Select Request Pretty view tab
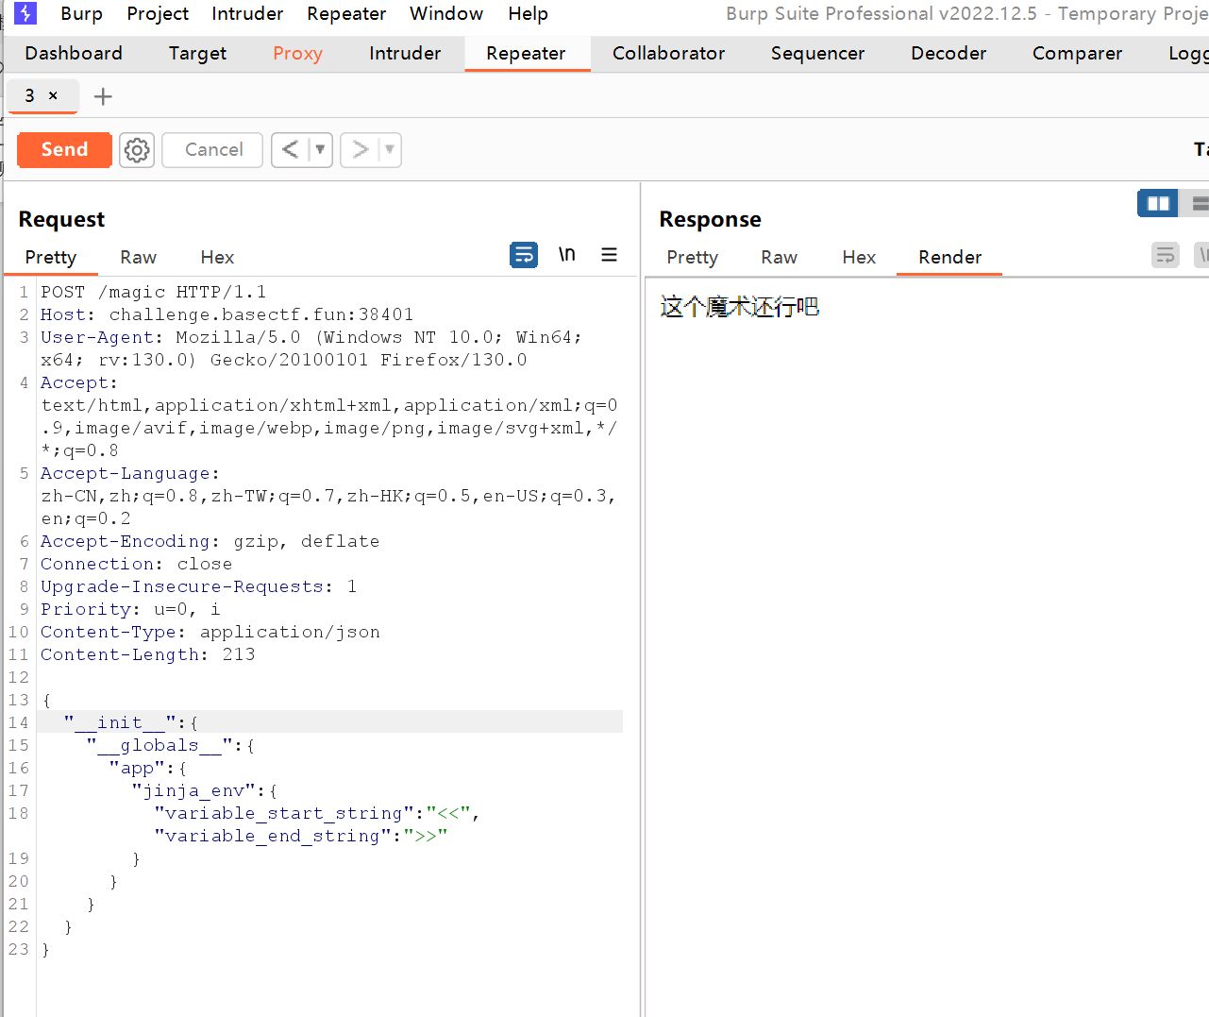1209x1017 pixels. (51, 257)
